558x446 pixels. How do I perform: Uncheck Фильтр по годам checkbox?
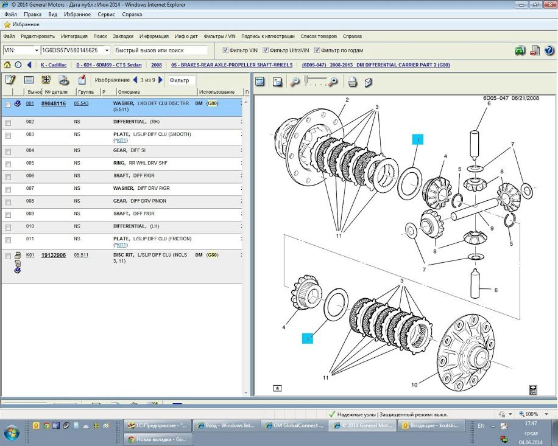tap(316, 51)
